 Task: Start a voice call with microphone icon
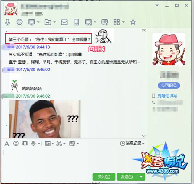(7, 22)
